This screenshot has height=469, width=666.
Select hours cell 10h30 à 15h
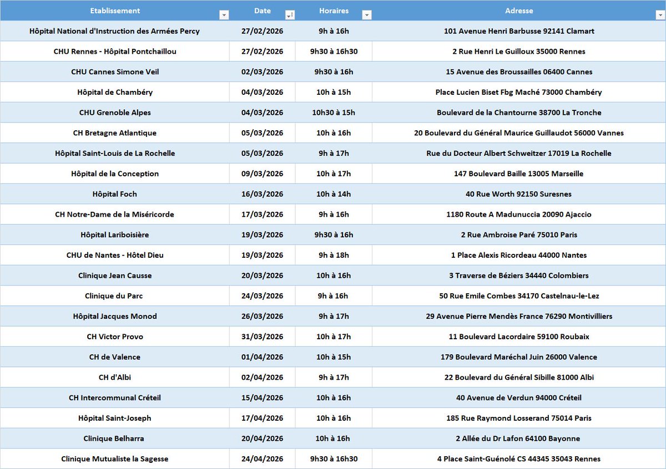pyautogui.click(x=334, y=113)
